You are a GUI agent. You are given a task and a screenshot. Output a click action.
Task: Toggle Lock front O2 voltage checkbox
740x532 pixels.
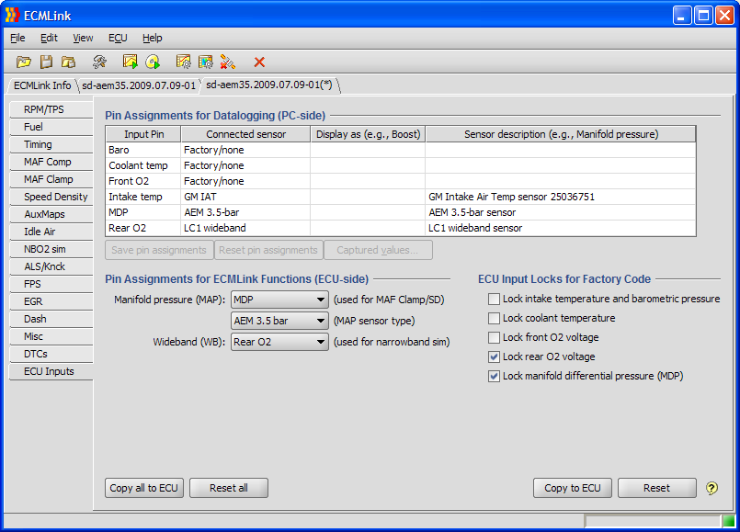point(495,337)
